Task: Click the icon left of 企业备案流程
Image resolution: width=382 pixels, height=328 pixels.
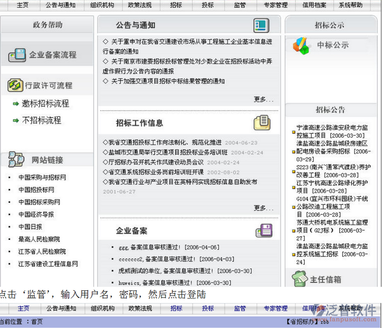Action: (17, 55)
